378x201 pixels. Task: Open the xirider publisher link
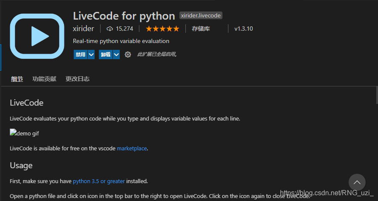pyautogui.click(x=84, y=29)
